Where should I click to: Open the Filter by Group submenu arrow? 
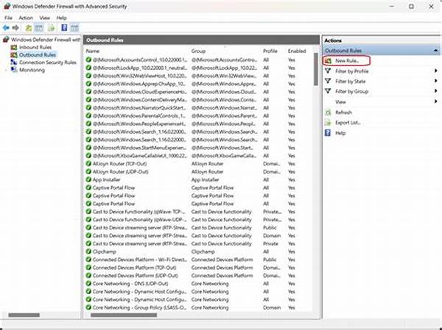tap(436, 91)
